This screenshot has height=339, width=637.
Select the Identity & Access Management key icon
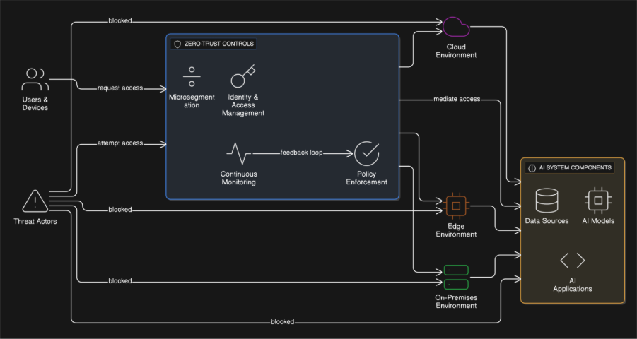243,76
